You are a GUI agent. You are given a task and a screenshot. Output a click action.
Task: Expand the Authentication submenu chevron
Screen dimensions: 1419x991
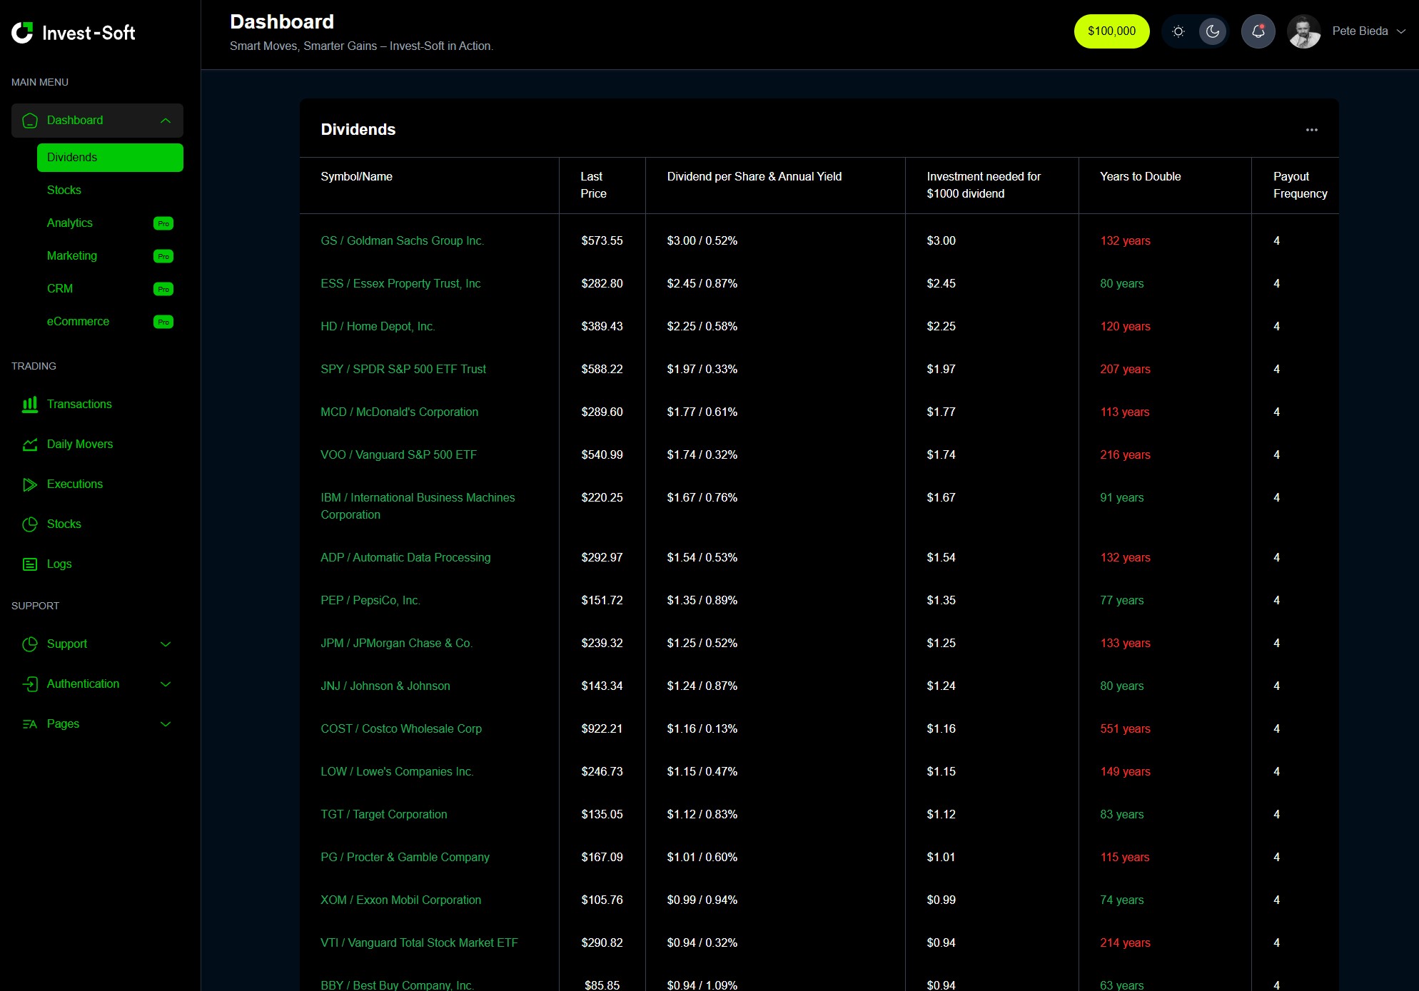pos(166,684)
